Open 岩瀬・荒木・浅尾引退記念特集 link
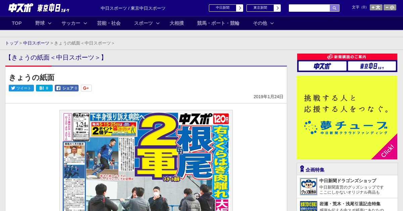 pyautogui.click(x=350, y=204)
